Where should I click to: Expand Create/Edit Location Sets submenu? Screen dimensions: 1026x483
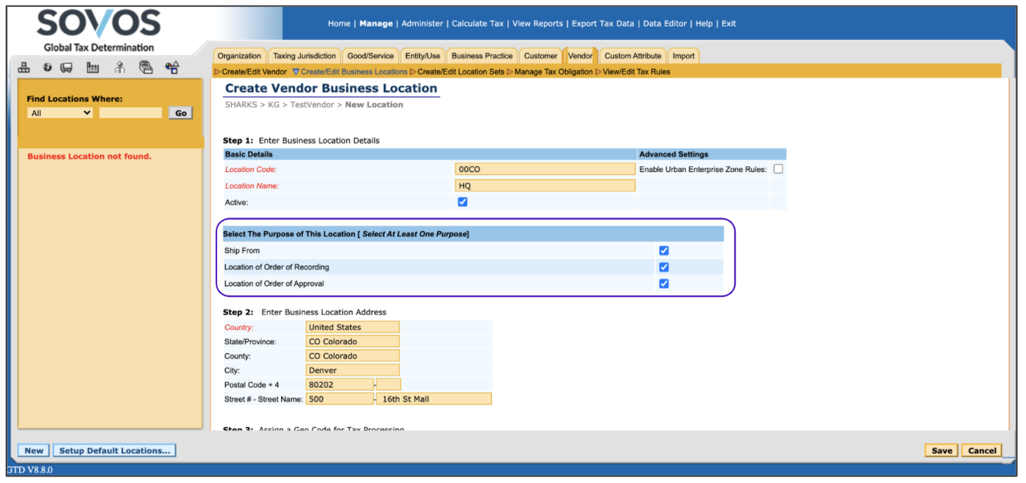pyautogui.click(x=460, y=72)
